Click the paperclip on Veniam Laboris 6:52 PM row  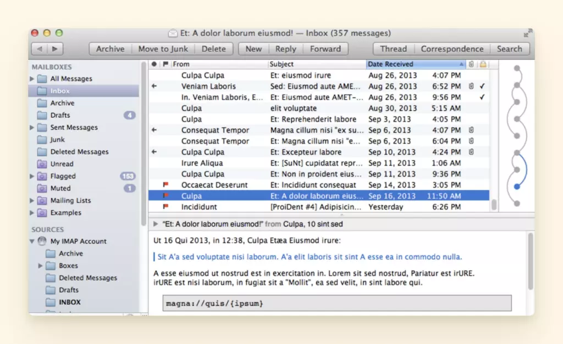[x=471, y=86]
